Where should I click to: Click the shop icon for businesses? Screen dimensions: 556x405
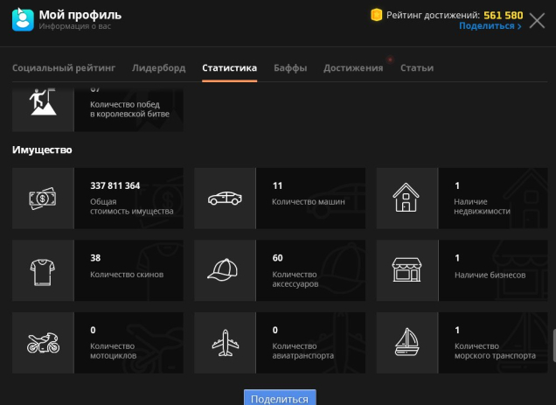(407, 271)
